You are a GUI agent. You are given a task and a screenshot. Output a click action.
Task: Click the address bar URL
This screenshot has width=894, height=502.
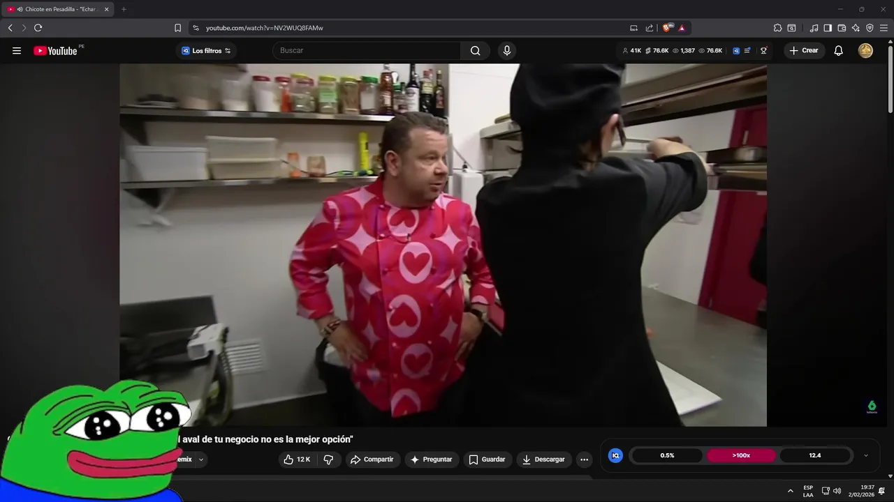pos(264,28)
